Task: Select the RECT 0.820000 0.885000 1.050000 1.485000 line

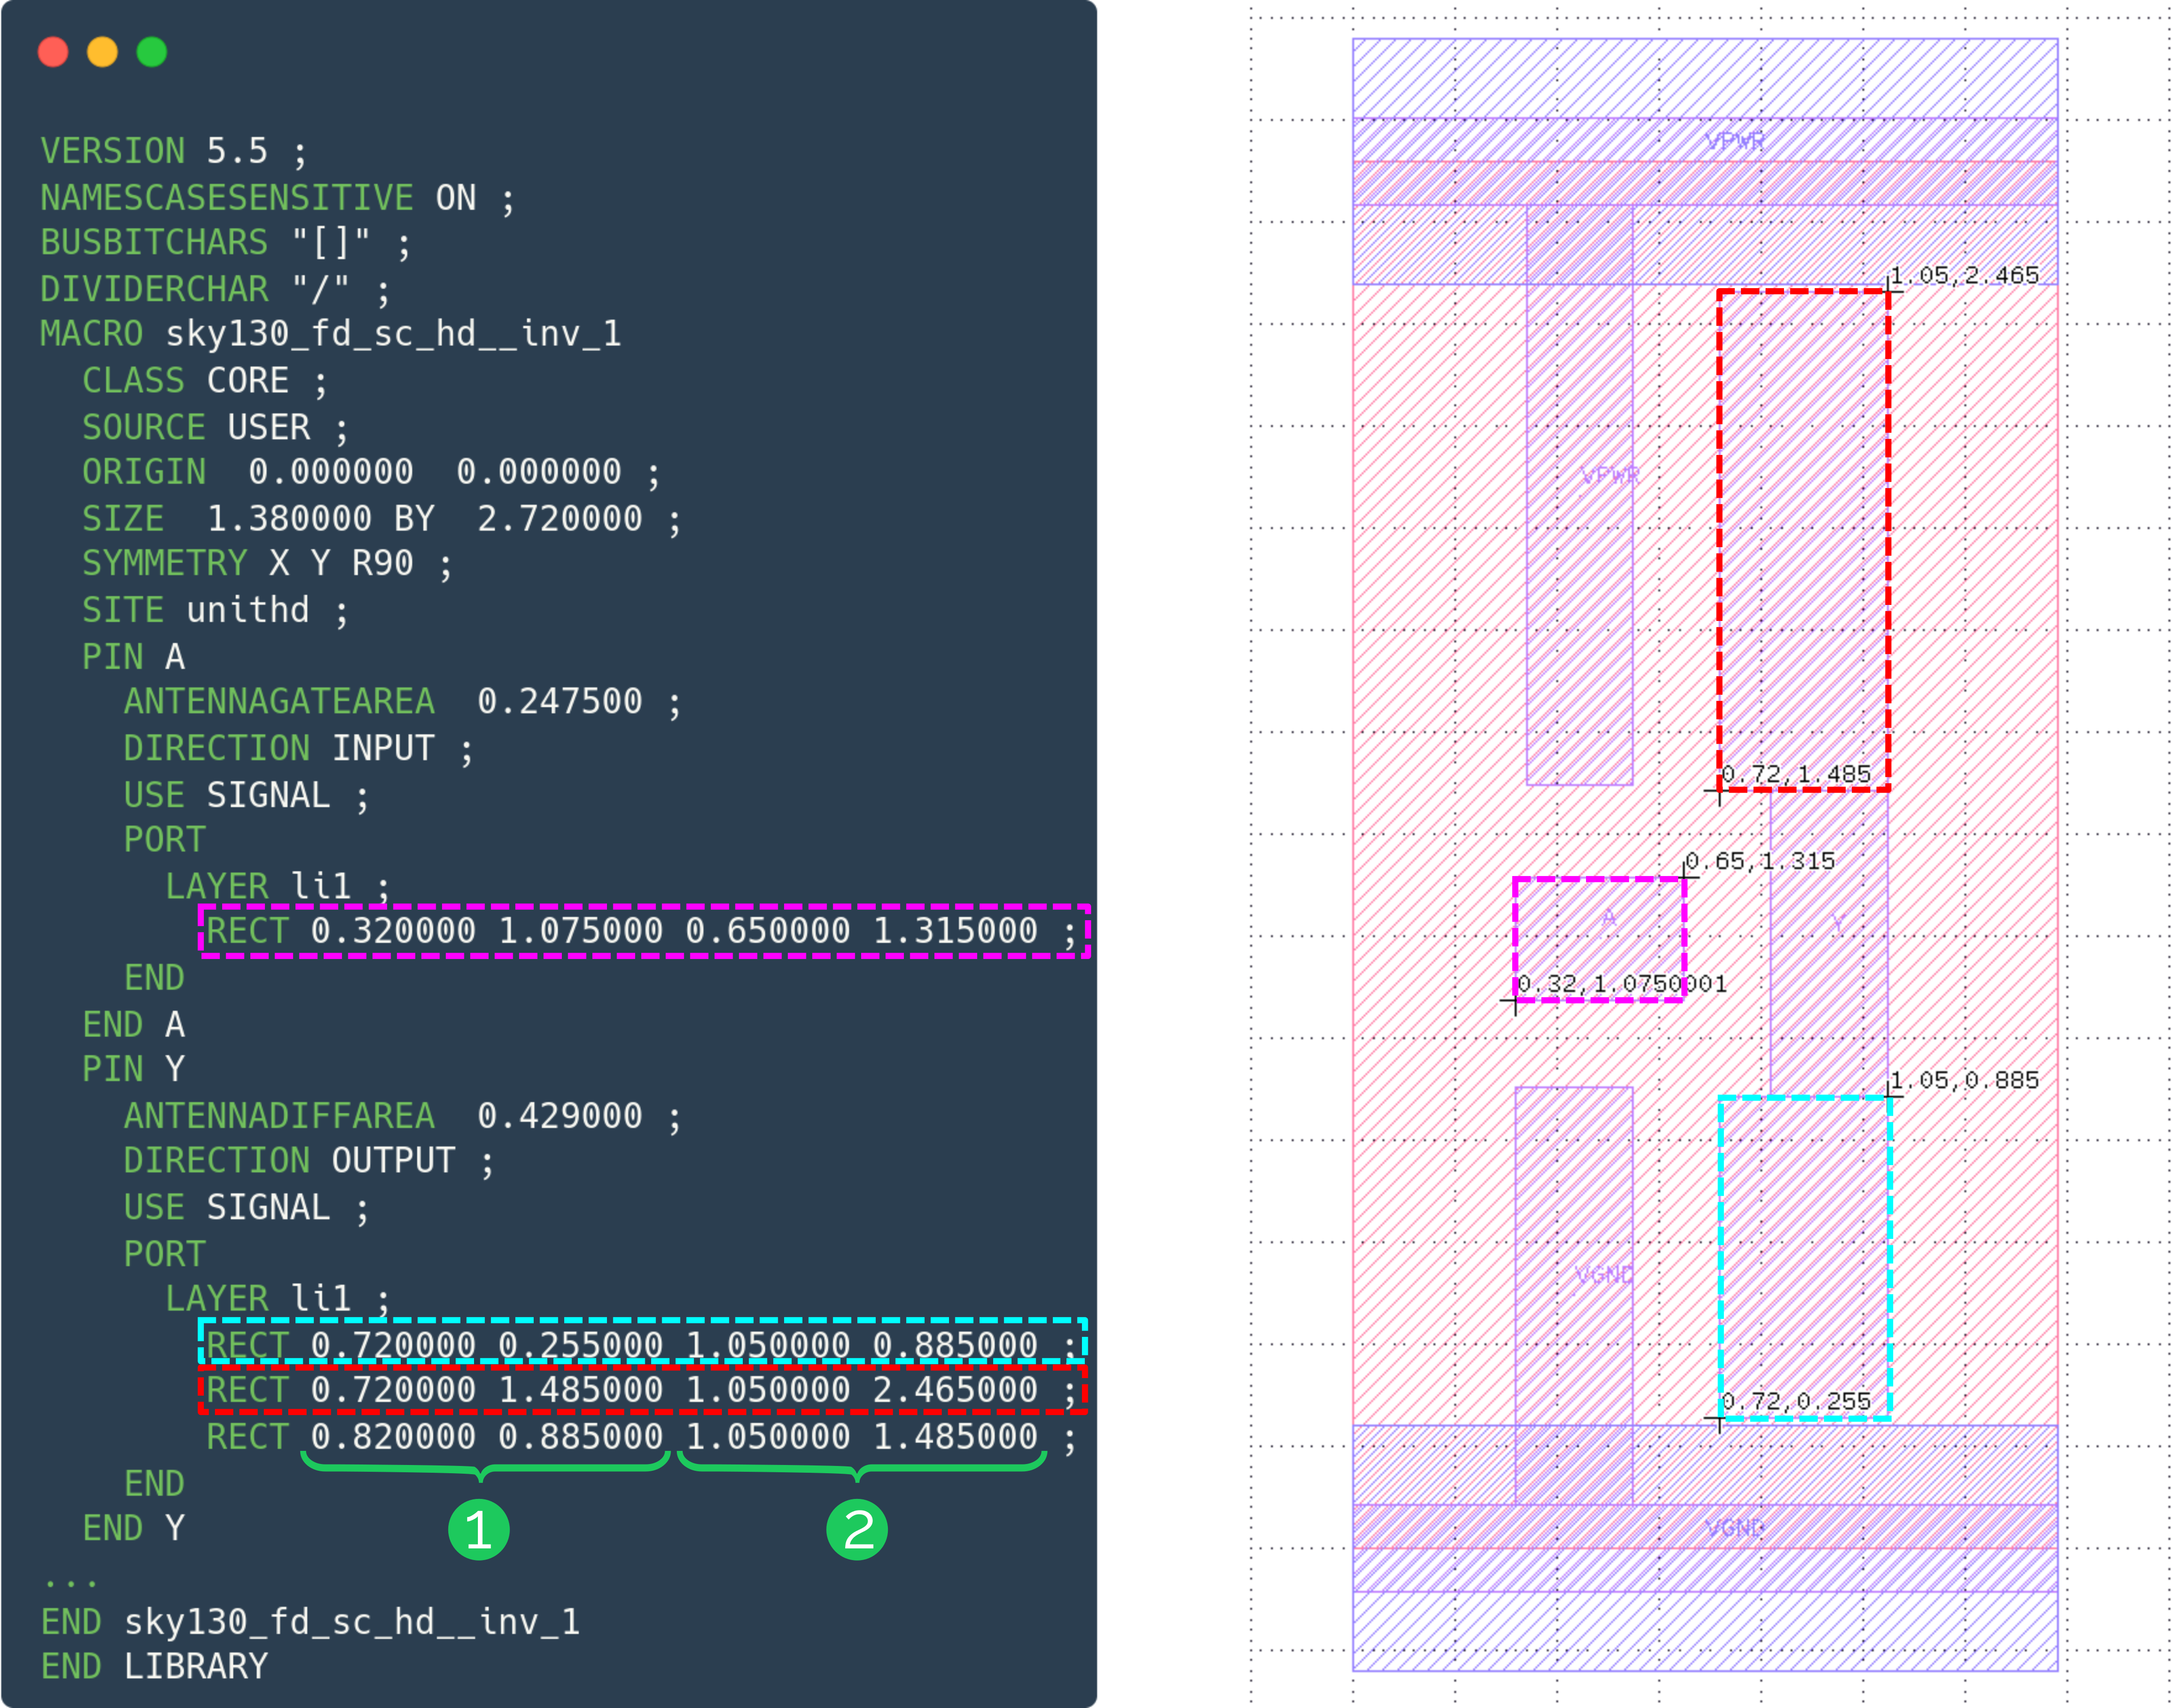Action: click(642, 1437)
